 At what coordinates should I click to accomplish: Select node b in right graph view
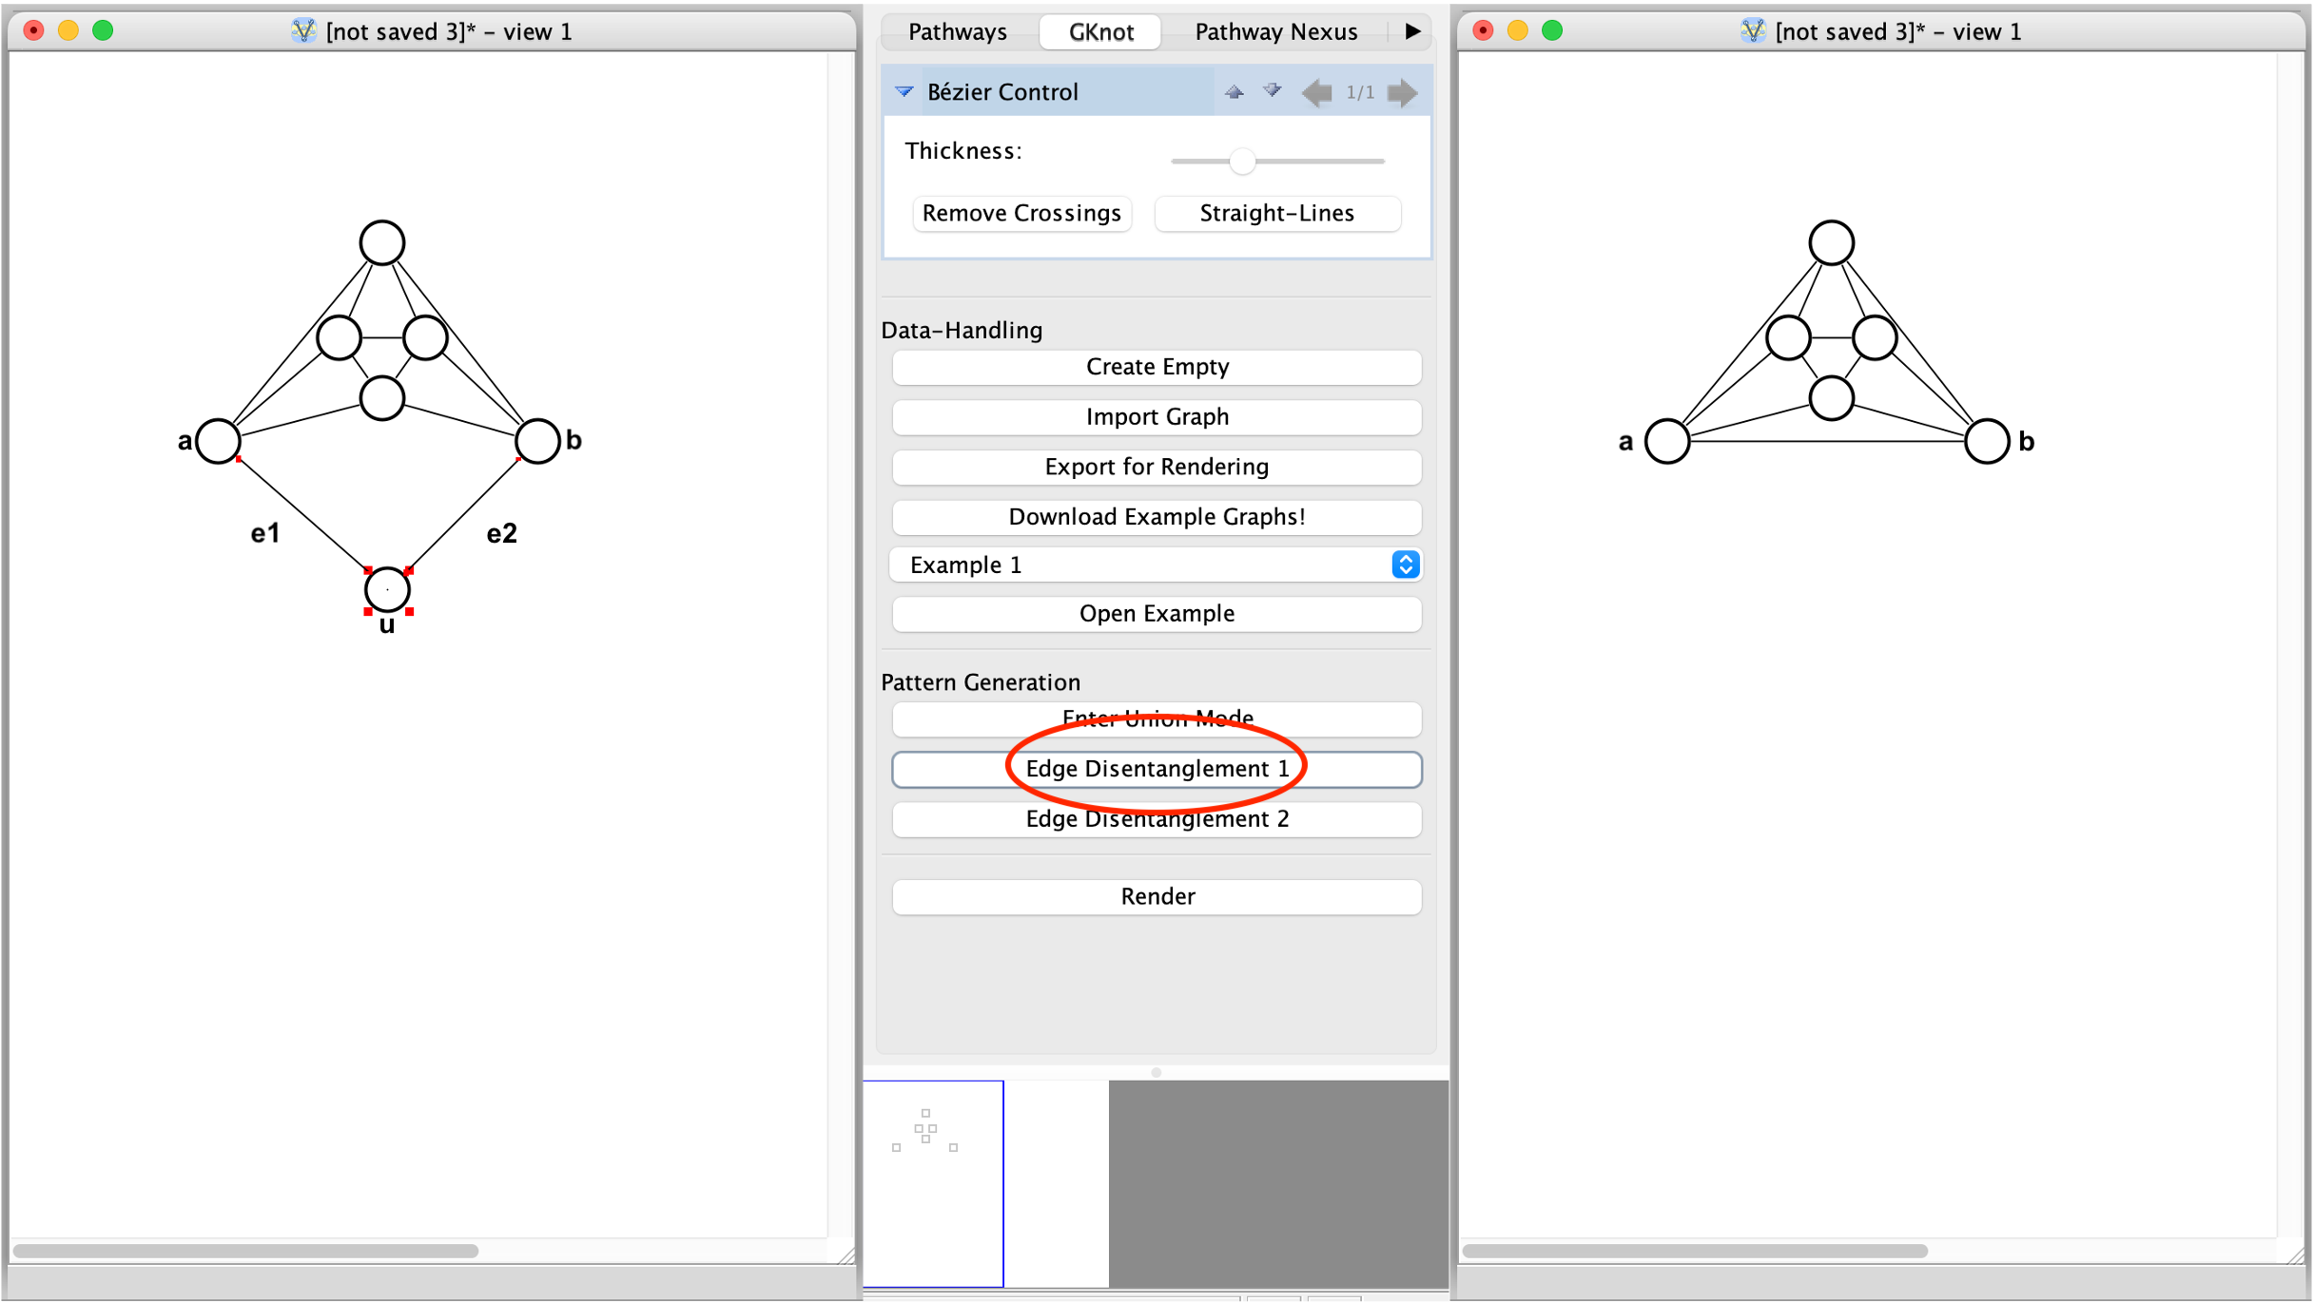click(x=1986, y=441)
